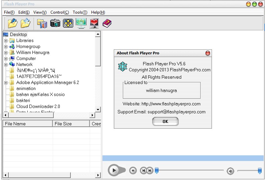265x180 pixels.
Task: Click the favorites folder star icon
Action: pyautogui.click(x=25, y=23)
